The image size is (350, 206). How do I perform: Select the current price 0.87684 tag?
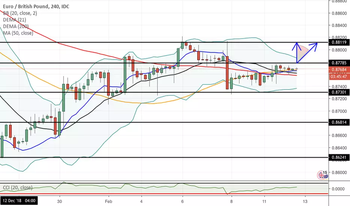click(x=339, y=70)
